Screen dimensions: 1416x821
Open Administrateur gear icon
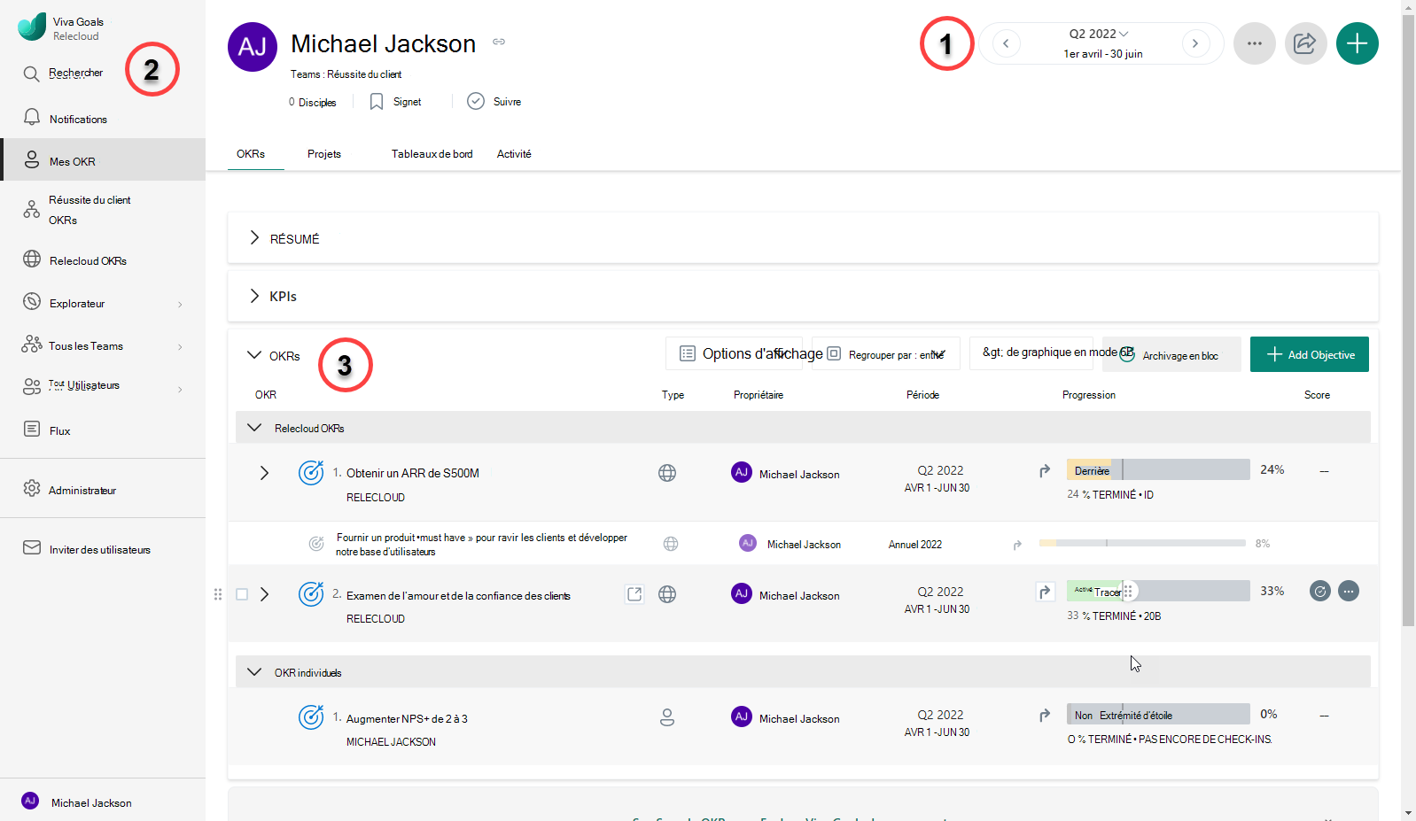(32, 489)
